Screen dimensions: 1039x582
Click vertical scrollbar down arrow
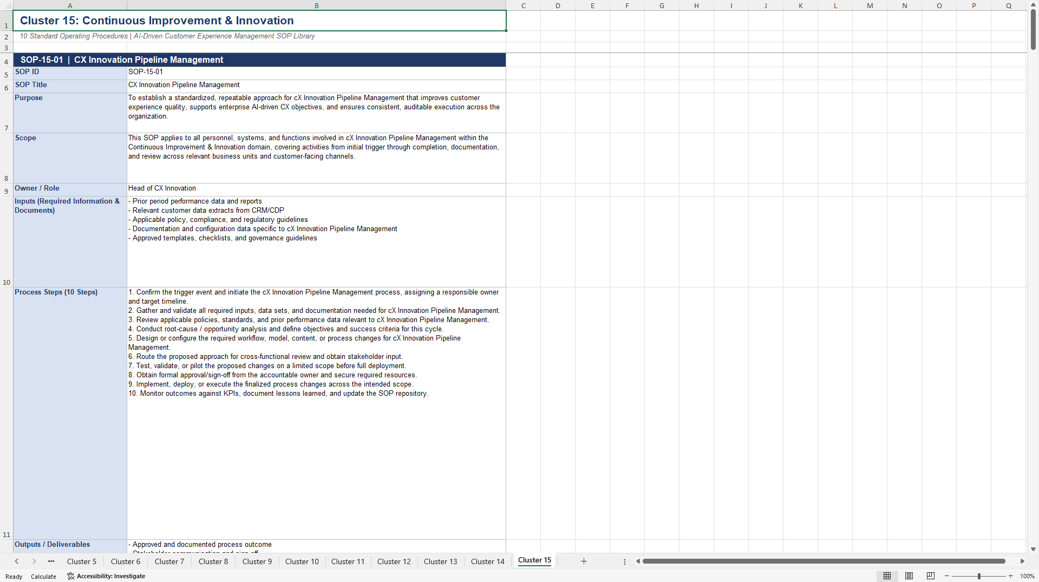tap(1033, 549)
